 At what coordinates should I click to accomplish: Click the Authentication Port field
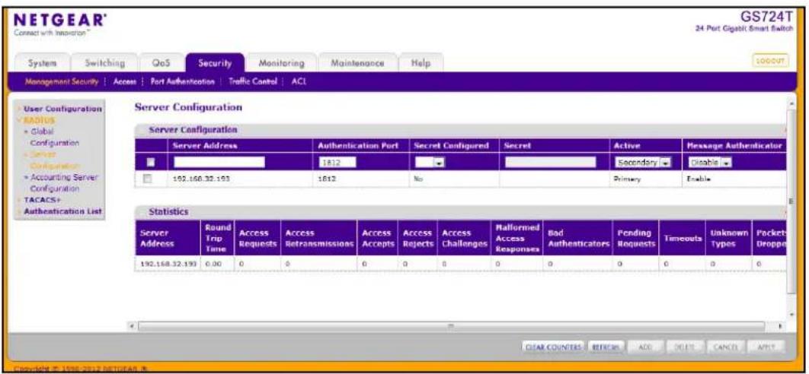(x=338, y=162)
